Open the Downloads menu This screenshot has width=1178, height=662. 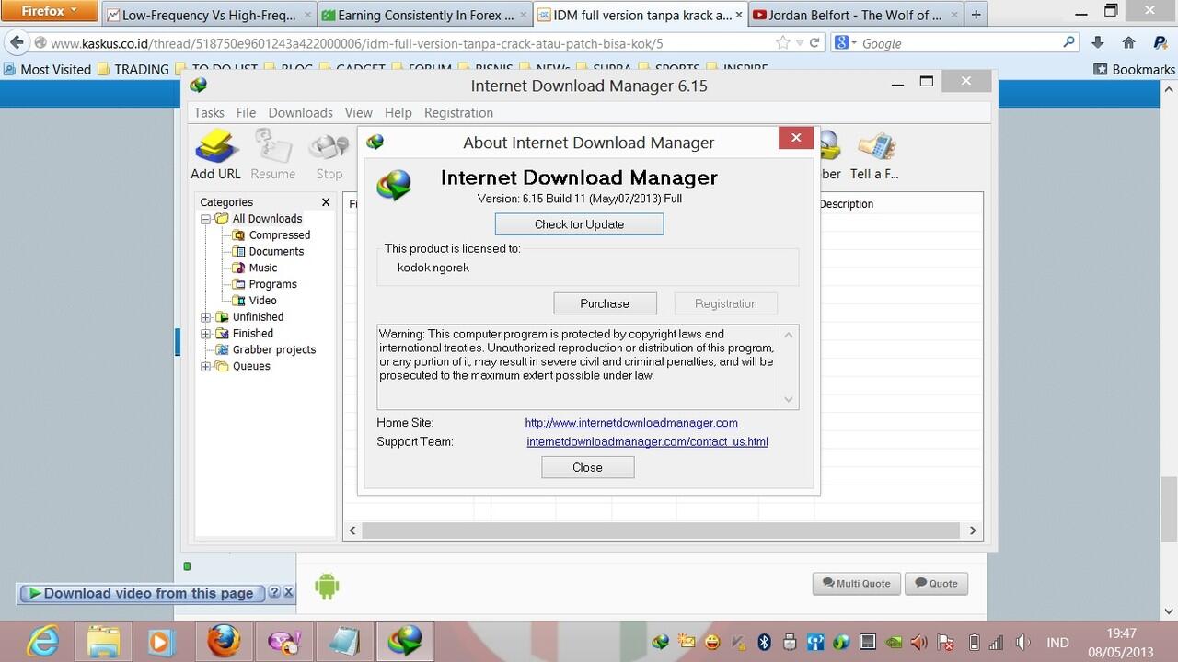point(300,112)
